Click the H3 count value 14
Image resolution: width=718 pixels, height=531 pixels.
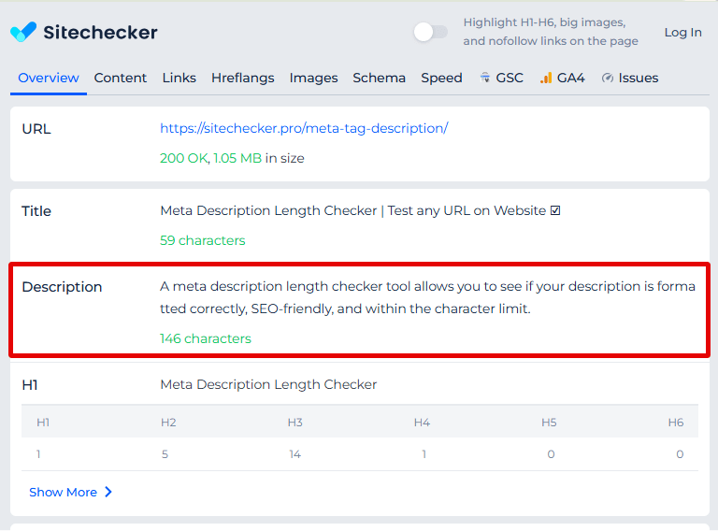[294, 454]
